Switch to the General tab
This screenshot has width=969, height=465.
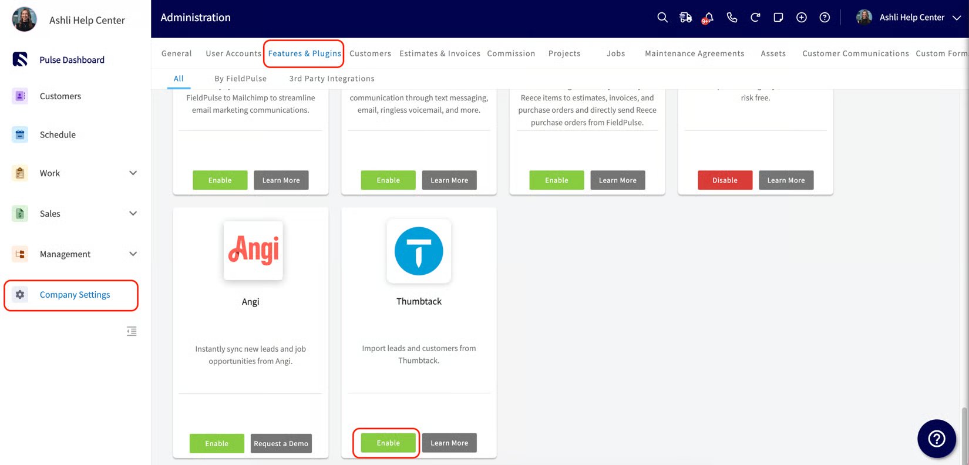click(x=177, y=53)
